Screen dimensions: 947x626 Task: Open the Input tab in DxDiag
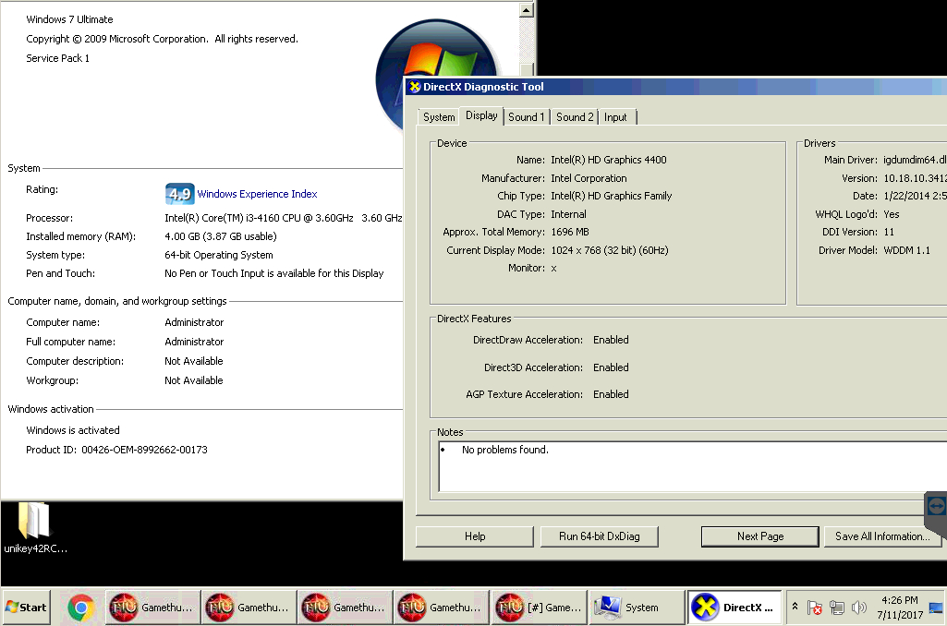pos(615,117)
